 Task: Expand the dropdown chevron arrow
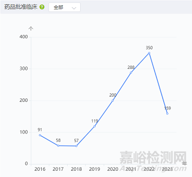74,8
